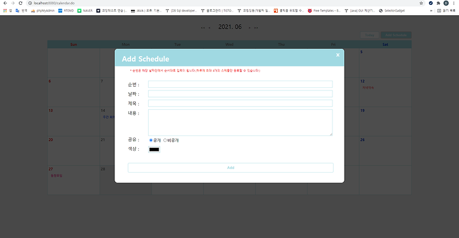Screen dimensions: 459x238
Task: Select the 비공개 radio button
Action: point(165,140)
